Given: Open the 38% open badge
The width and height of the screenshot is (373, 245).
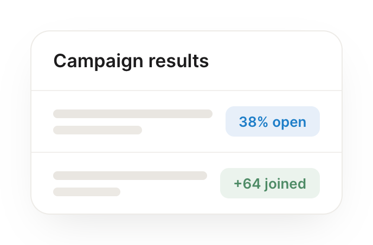Looking at the screenshot, I should (x=273, y=121).
